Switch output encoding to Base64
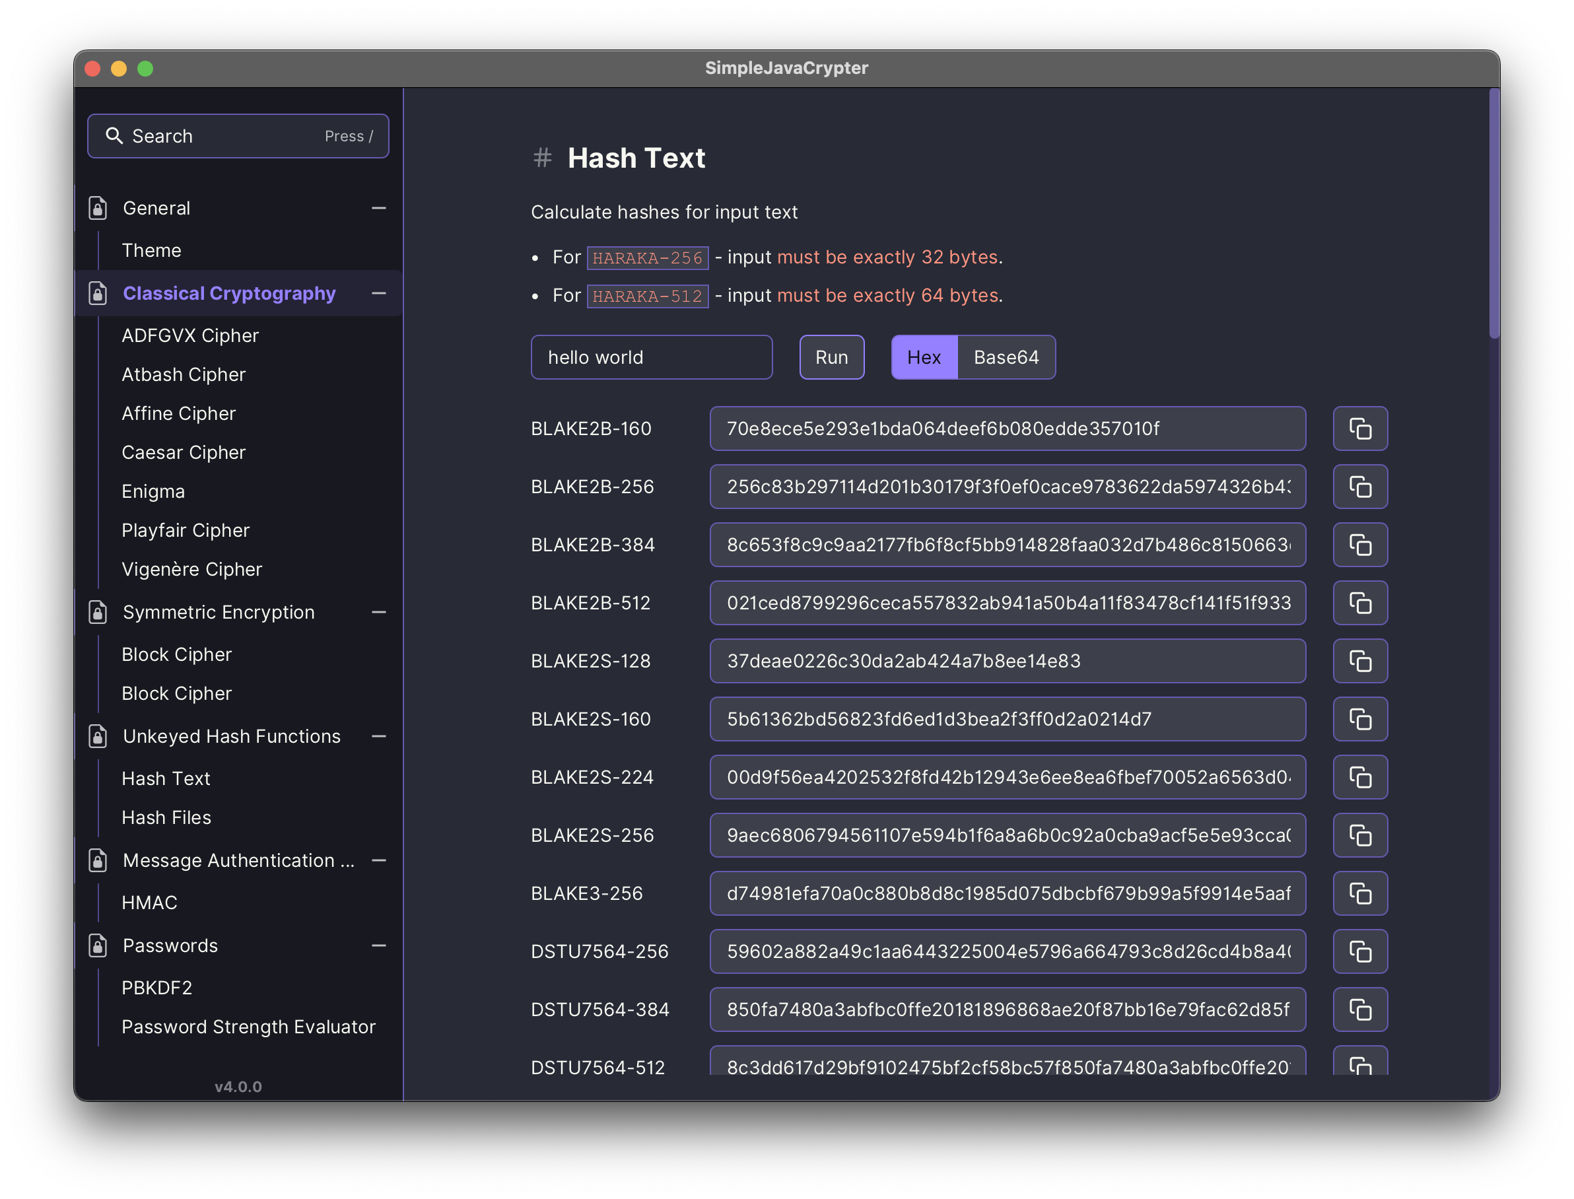1574x1199 pixels. click(x=1006, y=358)
